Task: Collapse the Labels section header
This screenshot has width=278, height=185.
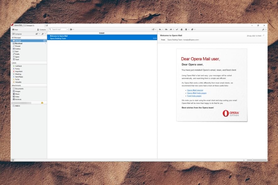Action: pyautogui.click(x=29, y=63)
